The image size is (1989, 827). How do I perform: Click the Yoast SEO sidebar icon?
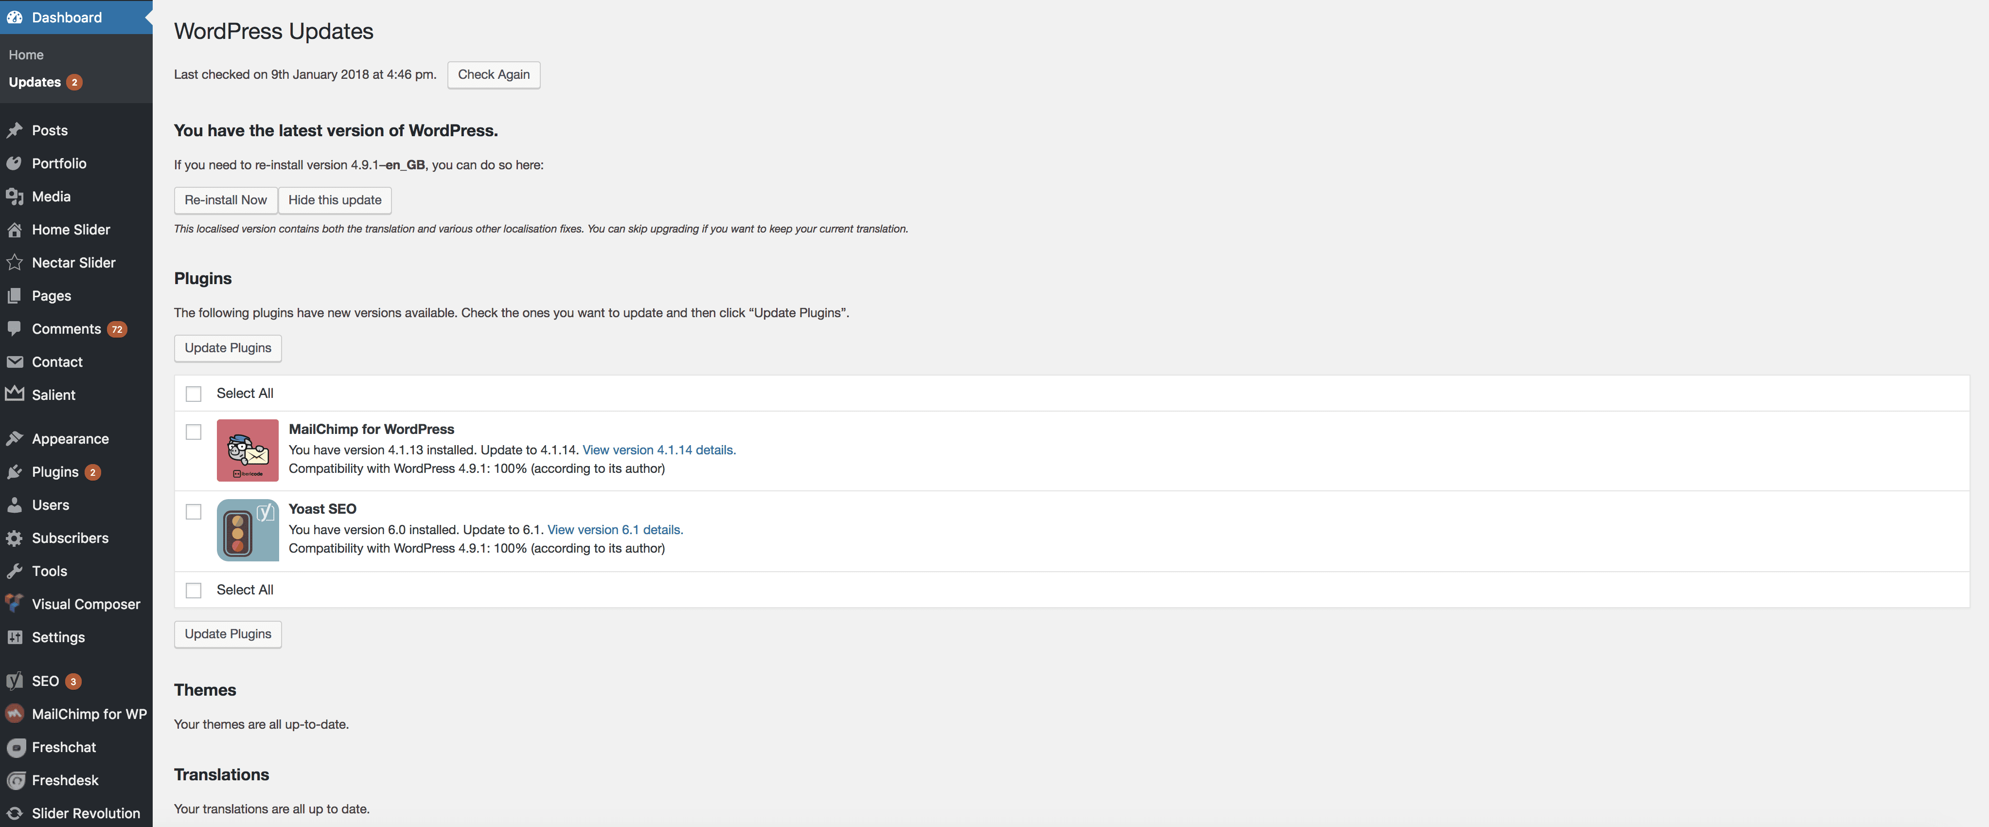click(x=15, y=681)
